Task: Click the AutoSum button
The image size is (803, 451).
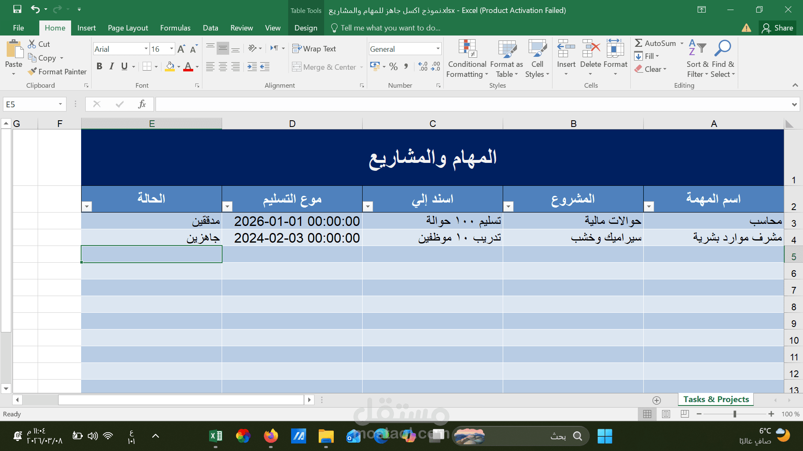Action: click(655, 43)
